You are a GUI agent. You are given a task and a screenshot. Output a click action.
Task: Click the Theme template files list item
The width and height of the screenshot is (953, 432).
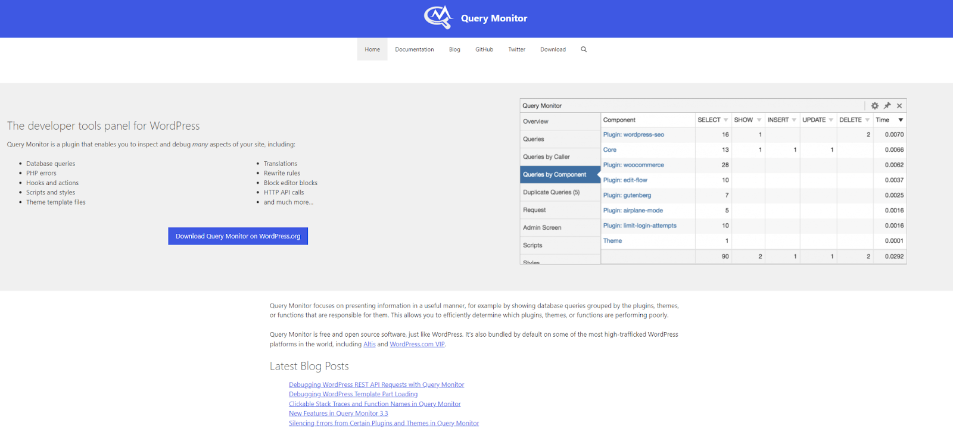pyautogui.click(x=56, y=202)
